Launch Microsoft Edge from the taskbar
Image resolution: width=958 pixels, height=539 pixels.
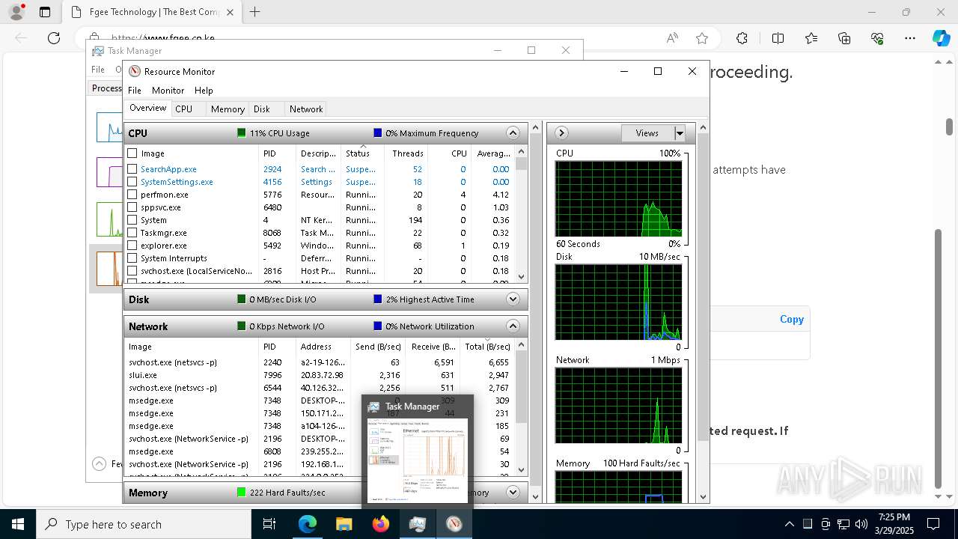pos(308,524)
